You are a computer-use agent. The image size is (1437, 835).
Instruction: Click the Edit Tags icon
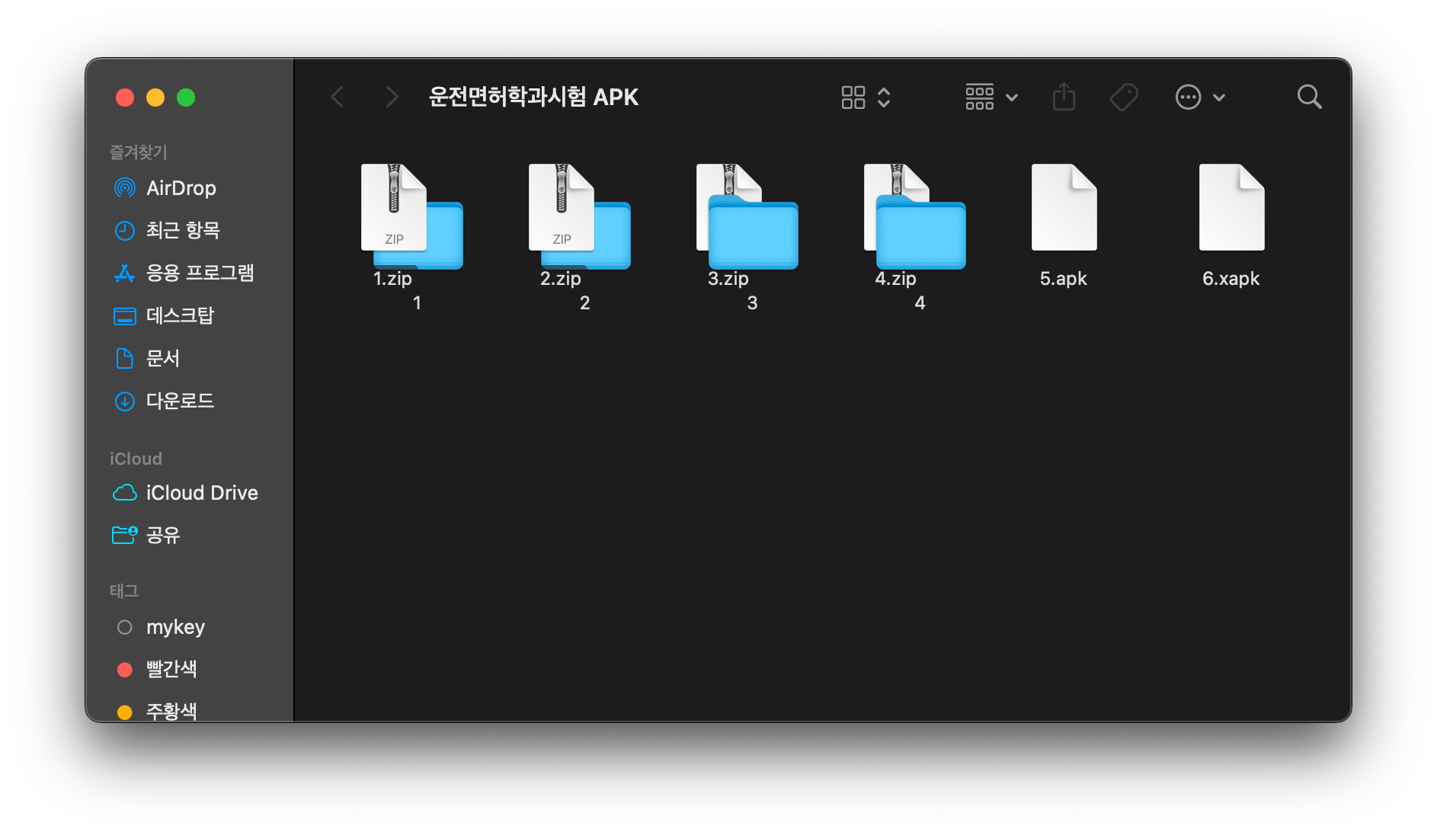1123,98
